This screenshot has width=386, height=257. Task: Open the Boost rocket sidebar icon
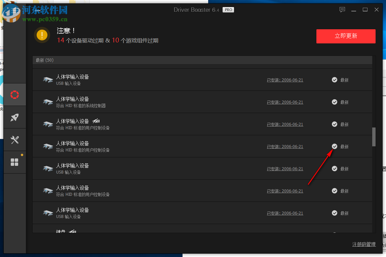tap(15, 117)
